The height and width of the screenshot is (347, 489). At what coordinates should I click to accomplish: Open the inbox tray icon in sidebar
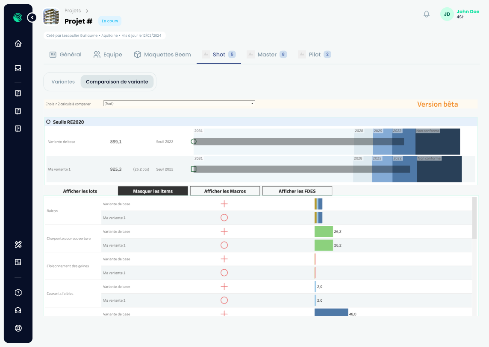pos(18,68)
